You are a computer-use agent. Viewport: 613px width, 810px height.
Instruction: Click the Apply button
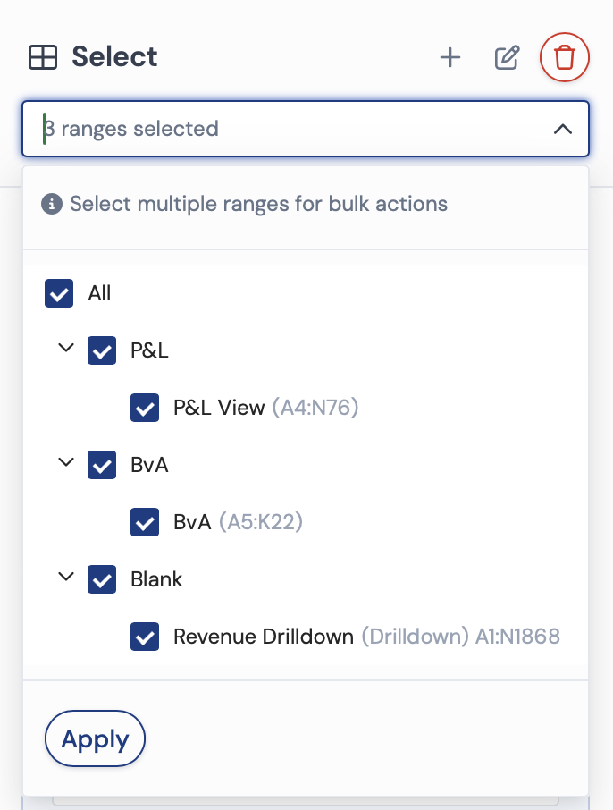point(95,738)
